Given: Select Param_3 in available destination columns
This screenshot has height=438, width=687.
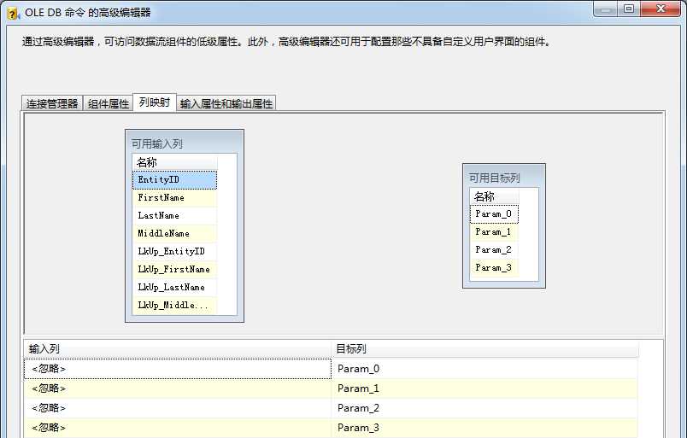Looking at the screenshot, I should (494, 267).
